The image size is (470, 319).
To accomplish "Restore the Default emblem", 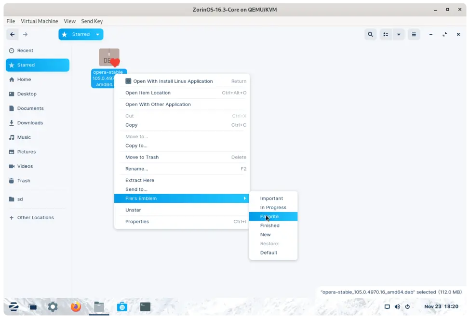I will [273, 253].
